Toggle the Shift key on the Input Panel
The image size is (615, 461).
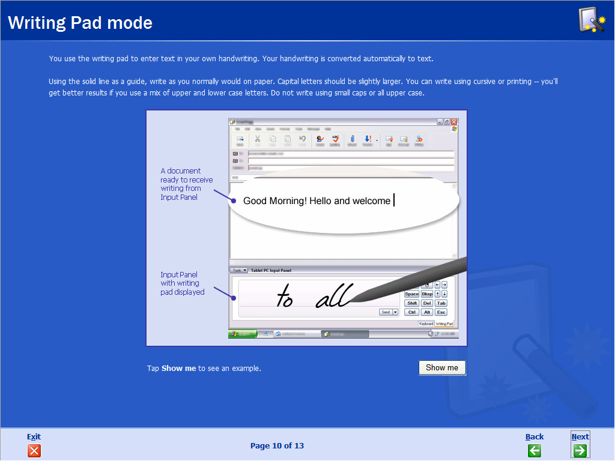pyautogui.click(x=411, y=303)
